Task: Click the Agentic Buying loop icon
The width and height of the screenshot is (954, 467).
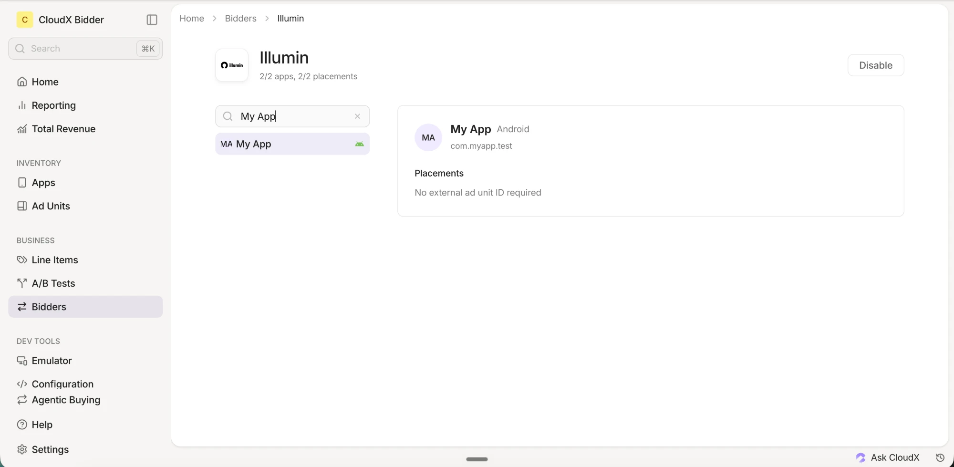Action: tap(22, 400)
